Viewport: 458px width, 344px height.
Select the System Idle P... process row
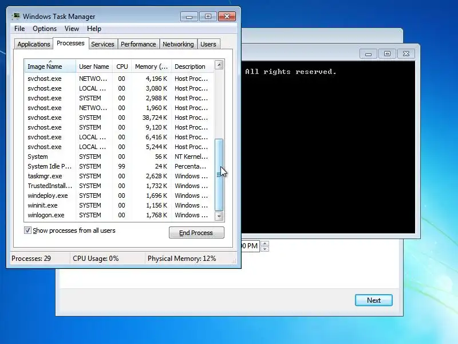click(x=119, y=166)
